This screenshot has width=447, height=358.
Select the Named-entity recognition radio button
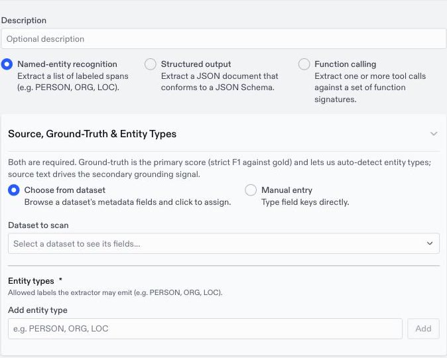tap(7, 64)
